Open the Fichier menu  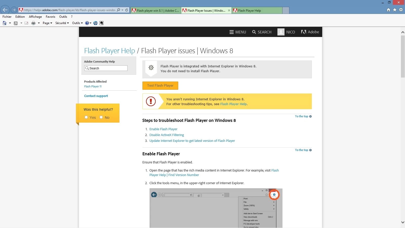click(x=7, y=17)
